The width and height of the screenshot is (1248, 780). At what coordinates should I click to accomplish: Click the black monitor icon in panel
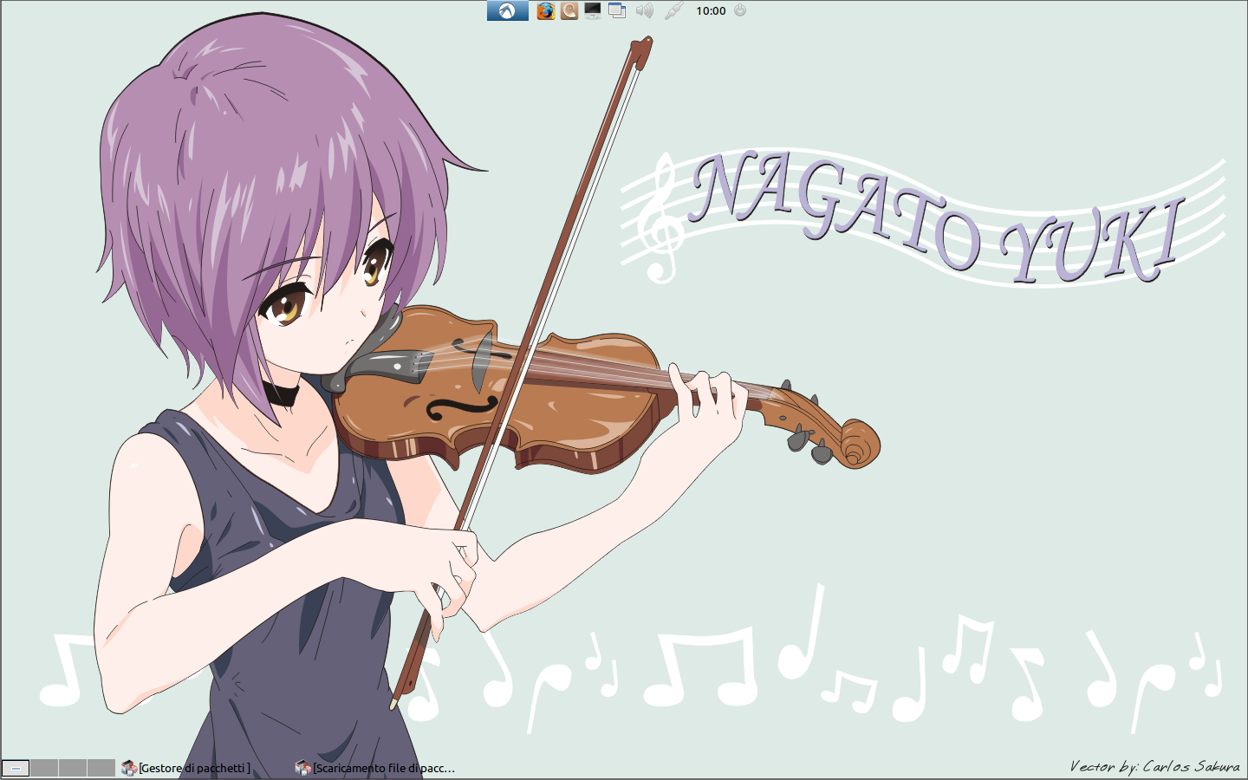(x=593, y=10)
